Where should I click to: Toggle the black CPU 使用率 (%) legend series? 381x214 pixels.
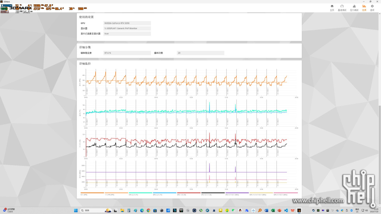pyautogui.click(x=213, y=194)
